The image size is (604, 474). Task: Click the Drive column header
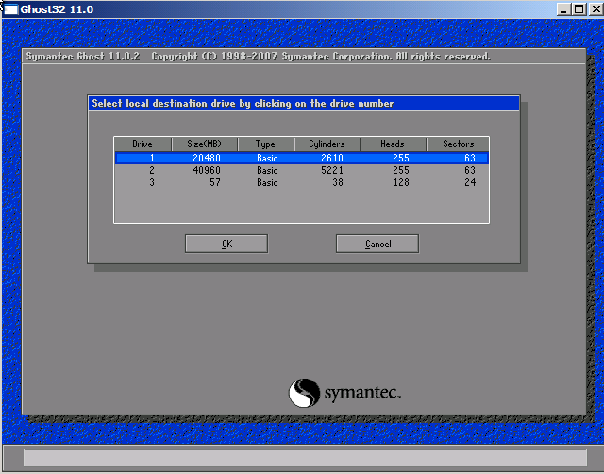pyautogui.click(x=143, y=144)
